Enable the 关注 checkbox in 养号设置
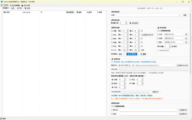 click(x=112, y=46)
